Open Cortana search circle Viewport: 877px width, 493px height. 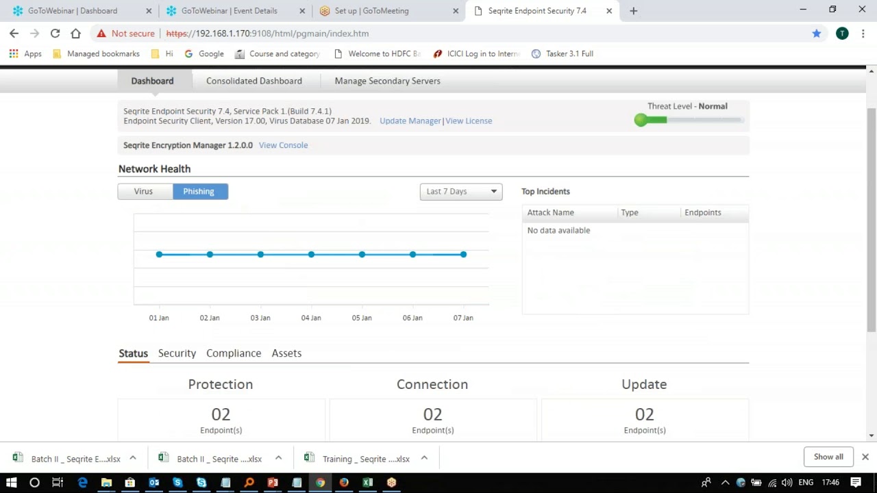(34, 482)
